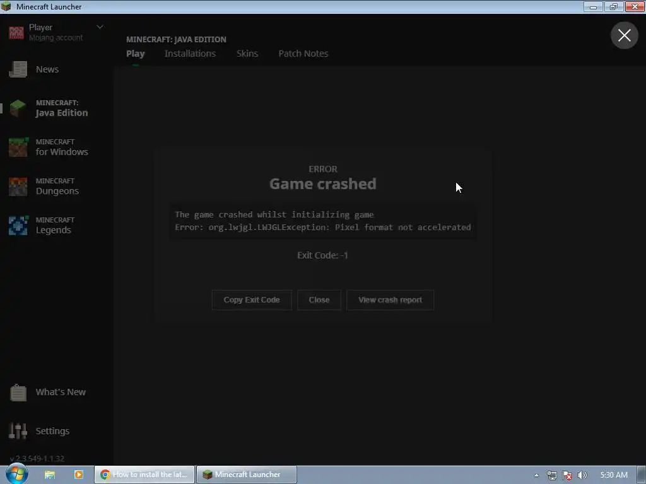This screenshot has height=484, width=646.
Task: Select the Settings sidebar label
Action: pyautogui.click(x=52, y=431)
